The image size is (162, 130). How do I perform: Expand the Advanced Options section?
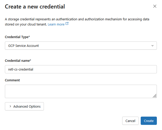coord(24,106)
